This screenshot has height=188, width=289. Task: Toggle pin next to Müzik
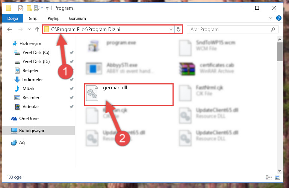click(x=72, y=89)
